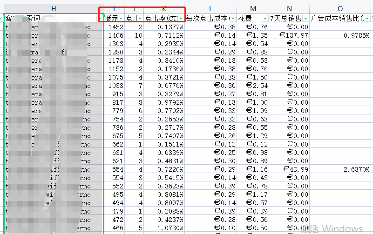Image resolution: width=373 pixels, height=234 pixels.
Task: Select the CTR cell 1.0730%
Action: point(164,228)
